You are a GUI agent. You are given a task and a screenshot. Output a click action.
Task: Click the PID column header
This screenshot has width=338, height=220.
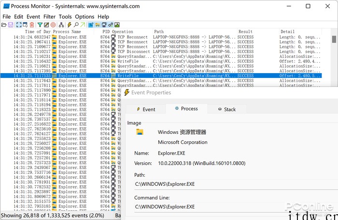(106, 32)
